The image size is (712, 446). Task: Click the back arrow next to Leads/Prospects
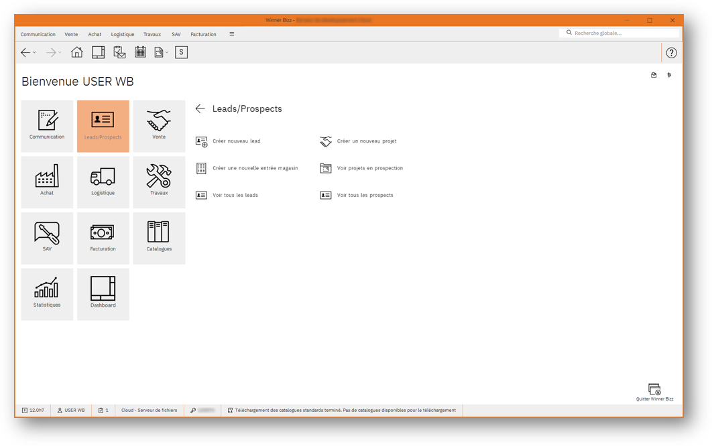pyautogui.click(x=200, y=108)
